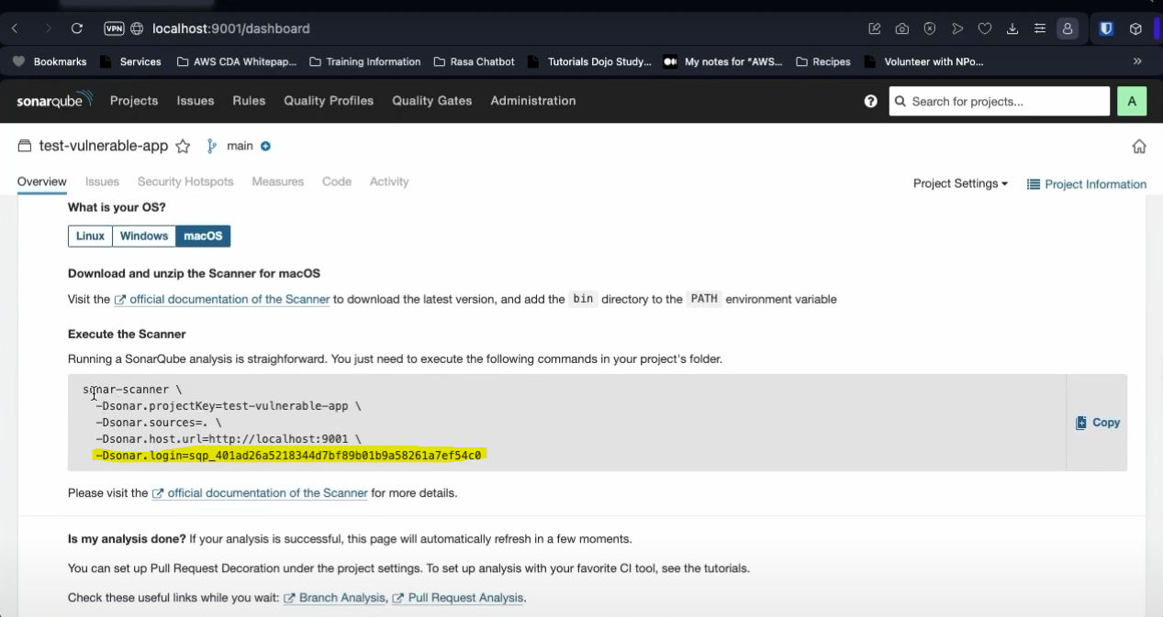Click the main branch icon
The image size is (1163, 617).
211,145
